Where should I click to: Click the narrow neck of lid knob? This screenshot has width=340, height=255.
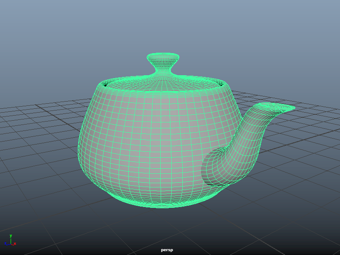coord(163,67)
